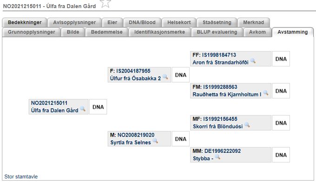Click magnifier icon beside Úlfa fra Dalen Gård
316x183 pixels.
83,109
